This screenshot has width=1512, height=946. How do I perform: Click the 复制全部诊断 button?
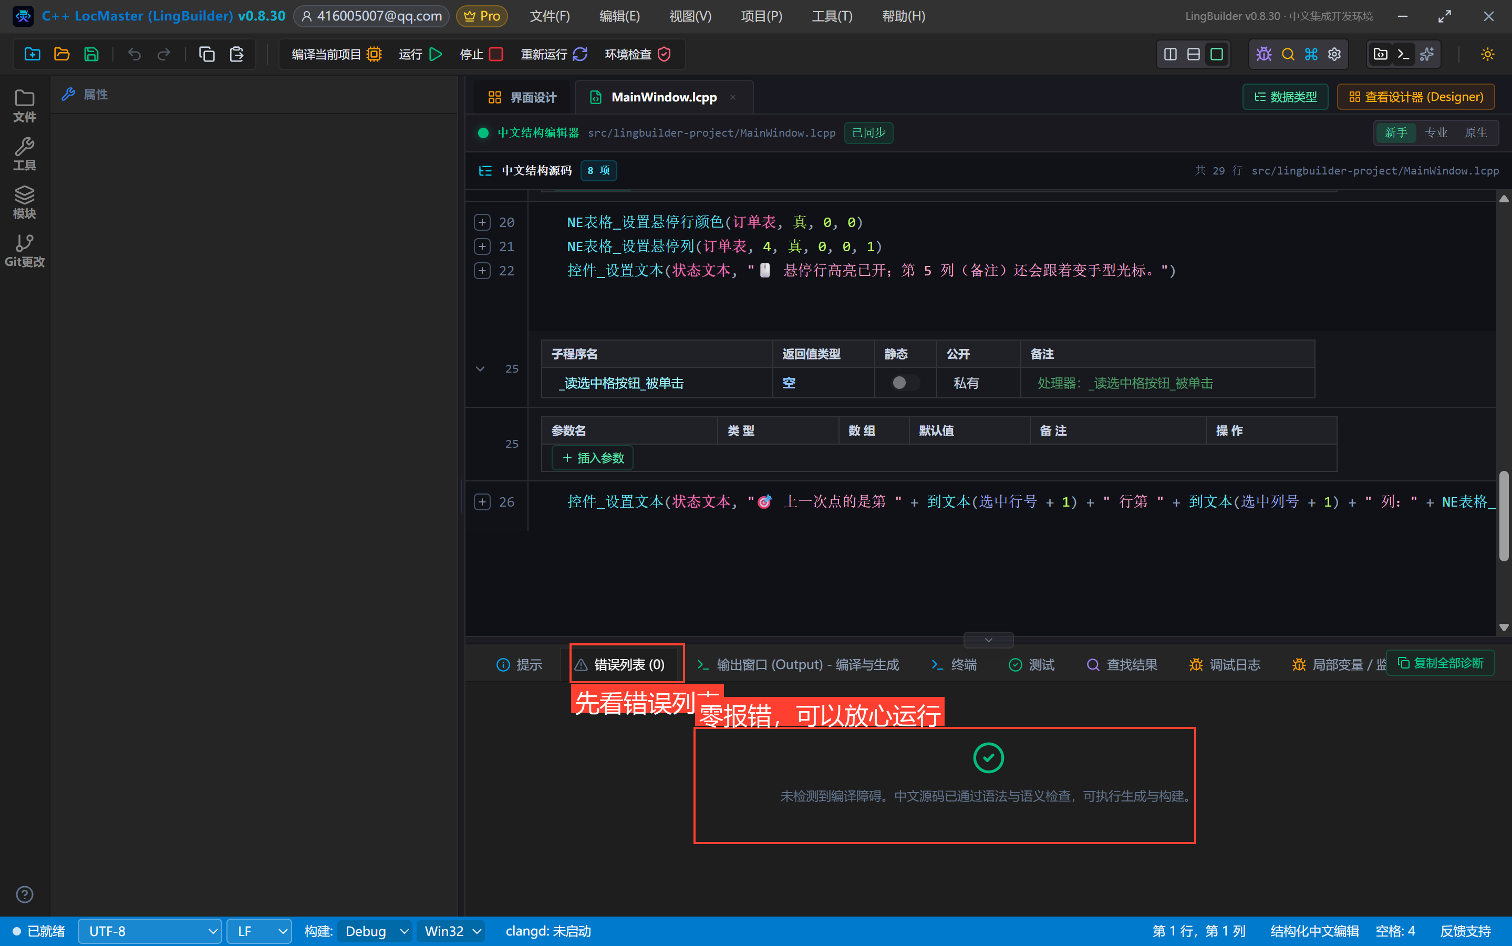tap(1440, 663)
